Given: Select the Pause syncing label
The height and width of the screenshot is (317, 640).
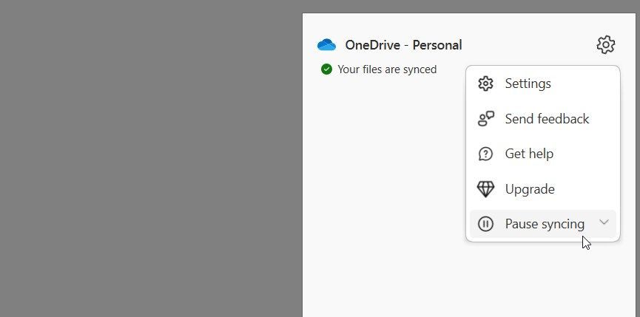Looking at the screenshot, I should (545, 224).
